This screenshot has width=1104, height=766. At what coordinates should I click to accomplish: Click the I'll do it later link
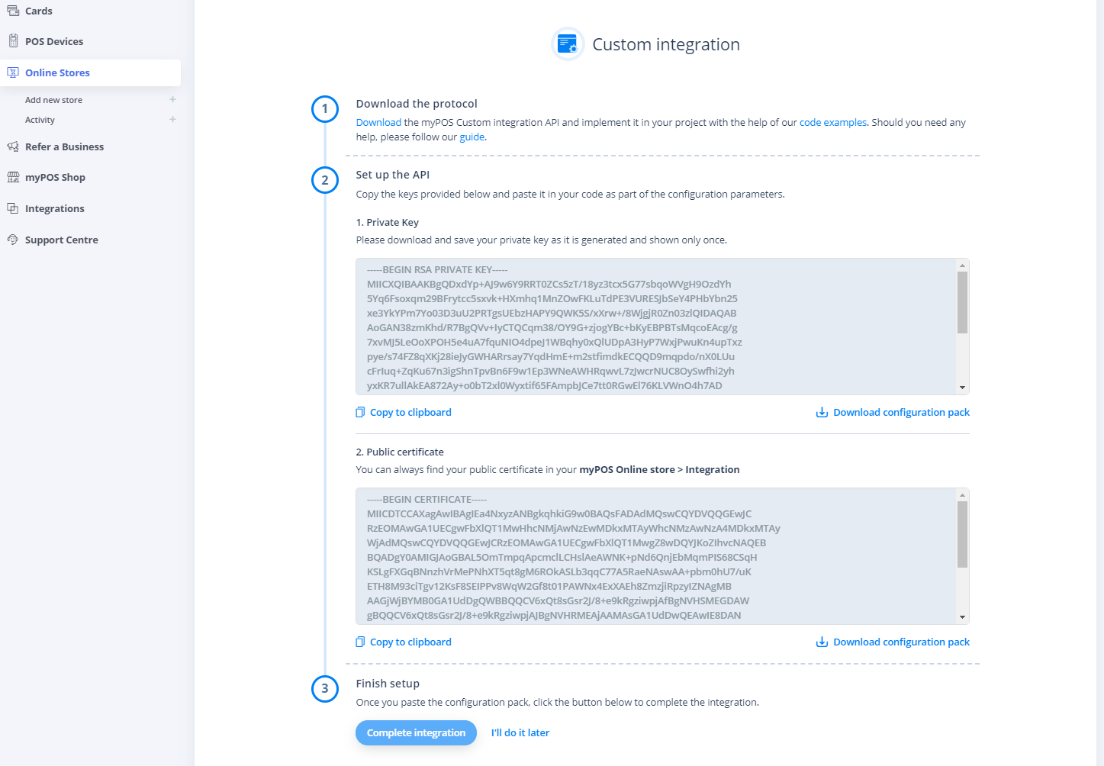[x=520, y=732]
